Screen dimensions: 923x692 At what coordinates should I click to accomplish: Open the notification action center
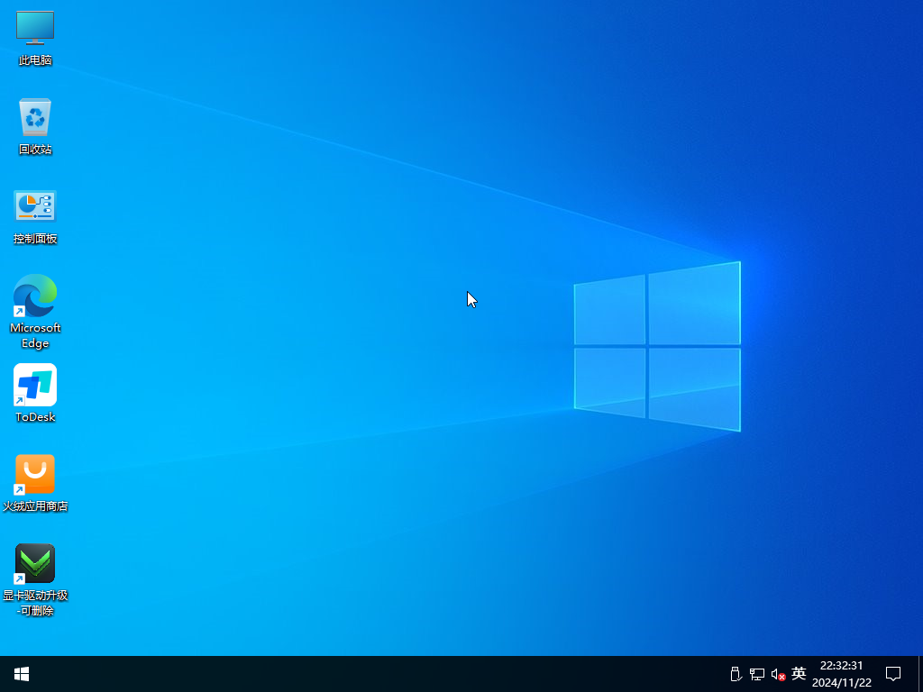893,674
